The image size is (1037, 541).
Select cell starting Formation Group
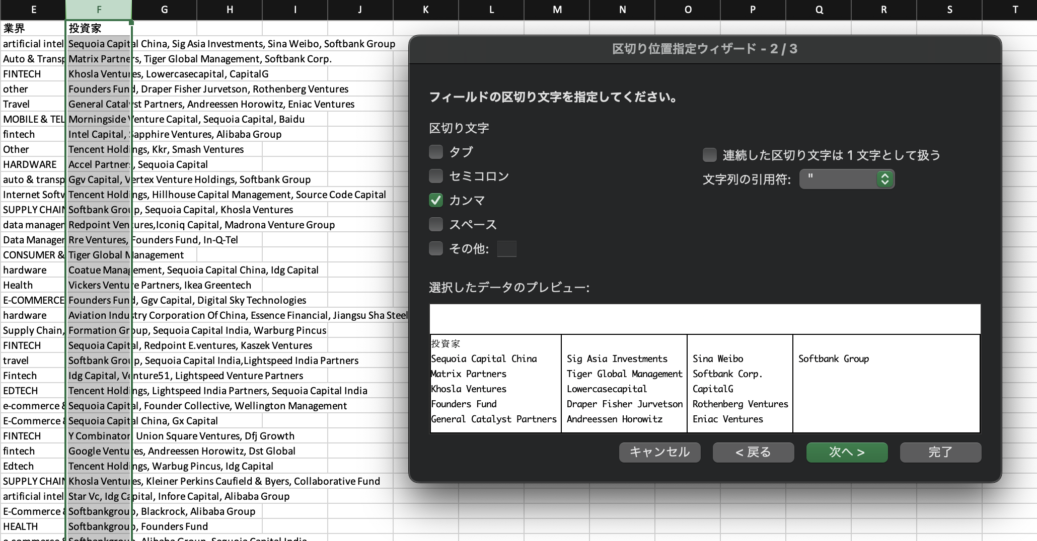[x=99, y=330]
